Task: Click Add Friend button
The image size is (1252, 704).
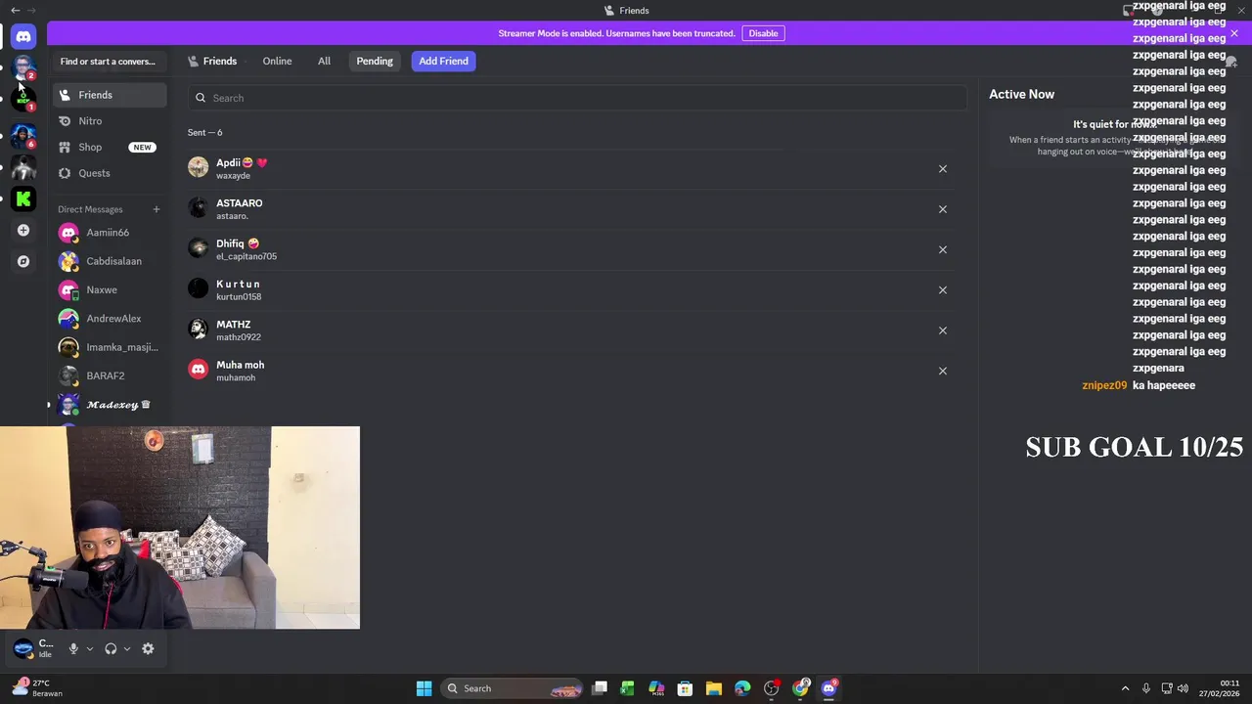Action: point(444,61)
